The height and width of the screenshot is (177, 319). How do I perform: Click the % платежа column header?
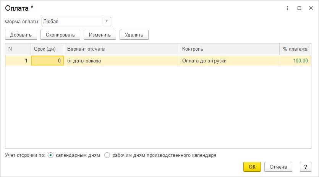point(295,49)
